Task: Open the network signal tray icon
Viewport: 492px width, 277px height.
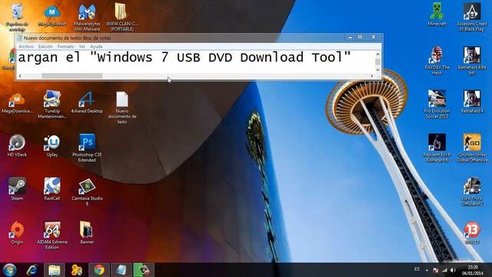Action: pos(444,270)
